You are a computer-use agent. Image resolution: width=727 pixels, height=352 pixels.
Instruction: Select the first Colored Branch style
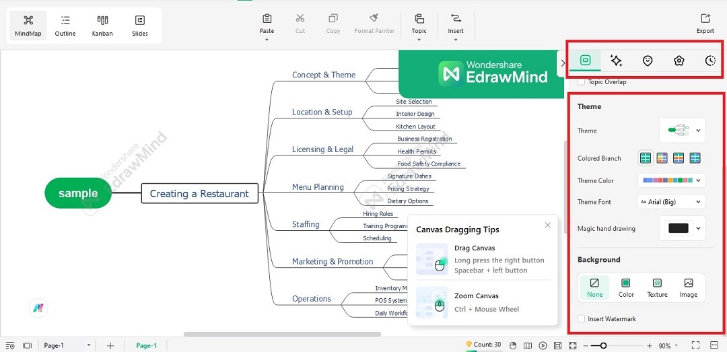646,158
